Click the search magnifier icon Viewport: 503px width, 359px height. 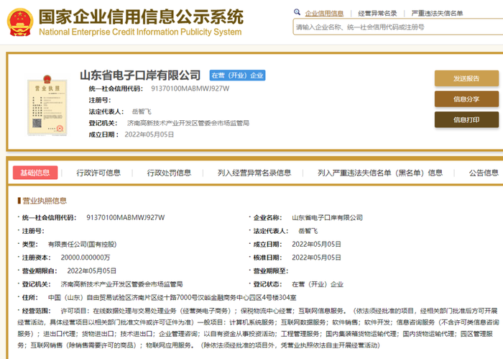297,12
